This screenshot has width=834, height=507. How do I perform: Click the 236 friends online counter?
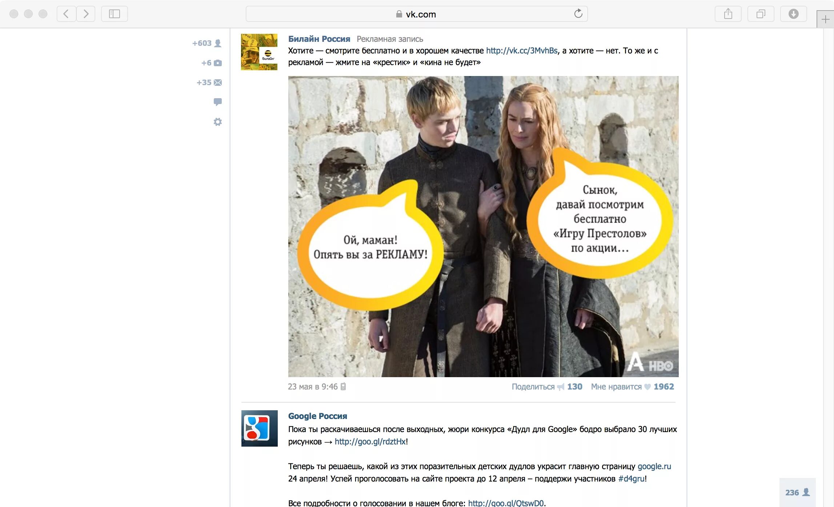[797, 492]
